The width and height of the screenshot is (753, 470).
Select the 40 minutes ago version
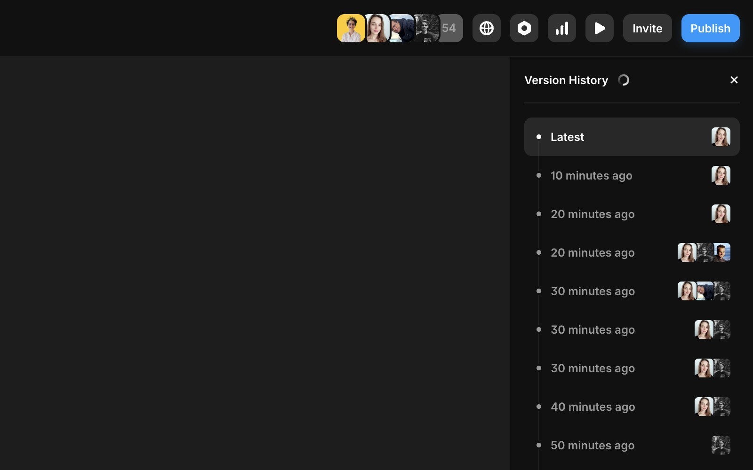[632, 407]
